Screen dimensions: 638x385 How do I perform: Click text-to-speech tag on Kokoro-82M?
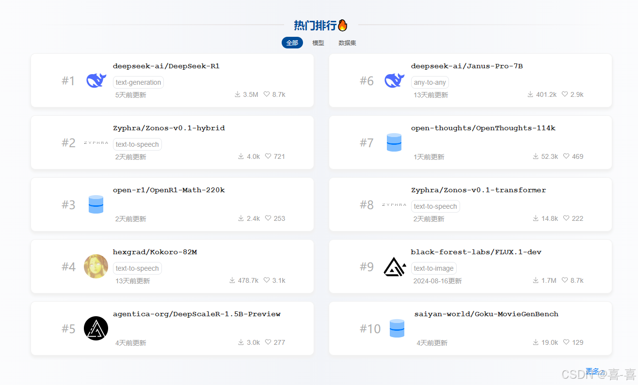point(137,268)
